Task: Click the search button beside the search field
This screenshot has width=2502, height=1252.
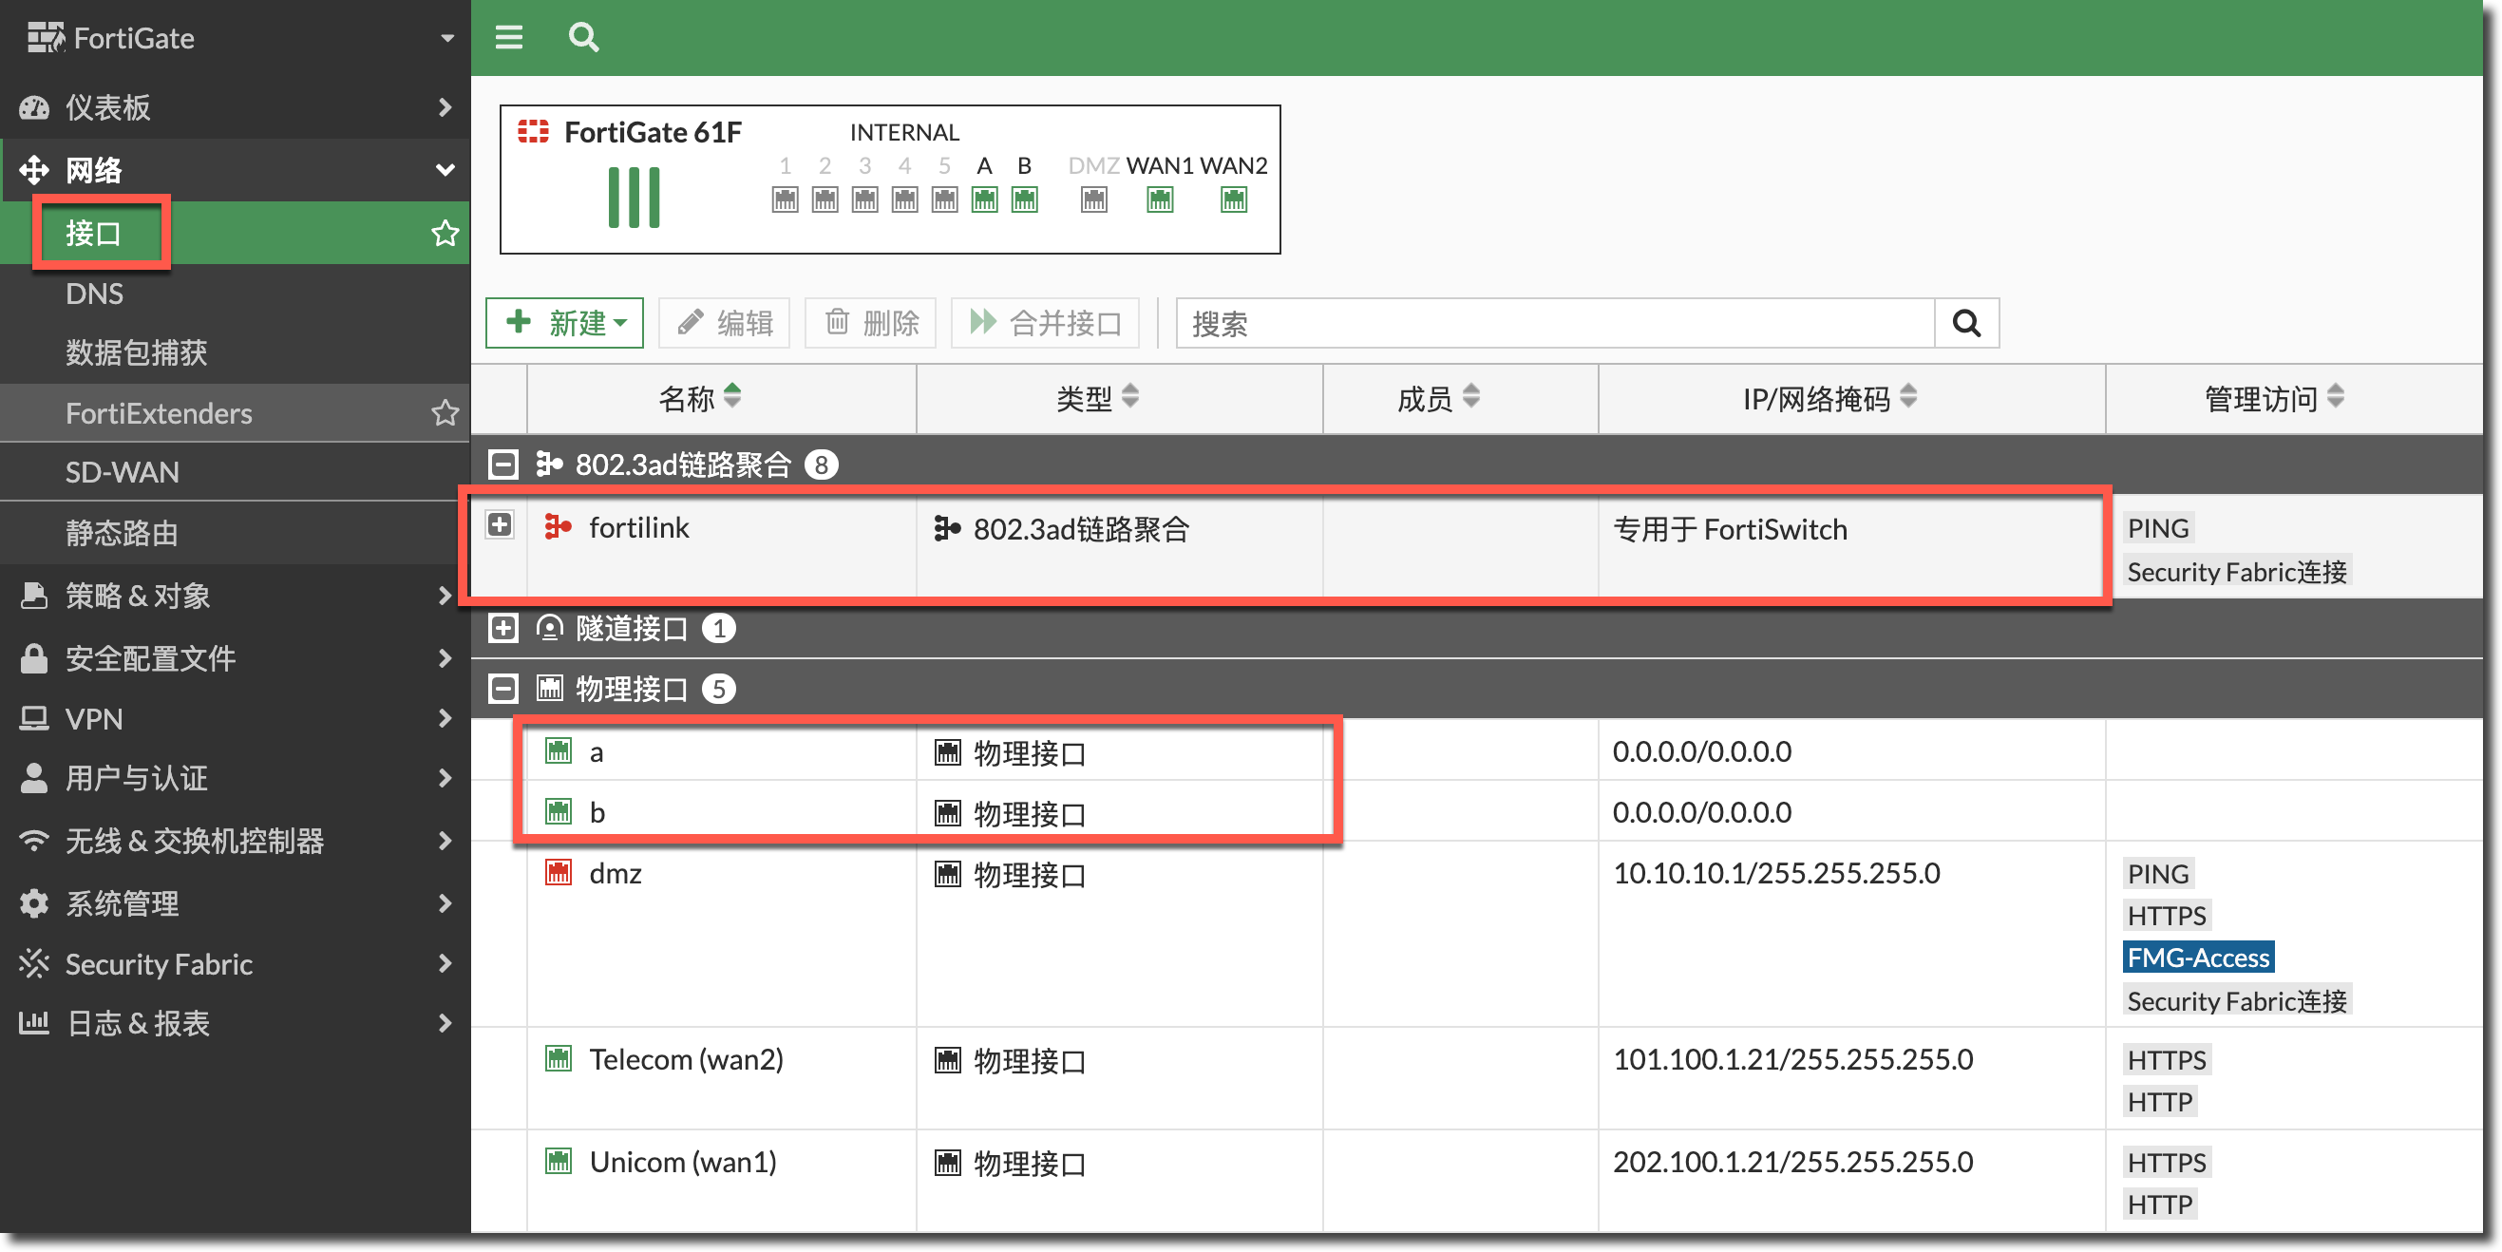Action: [x=1966, y=322]
